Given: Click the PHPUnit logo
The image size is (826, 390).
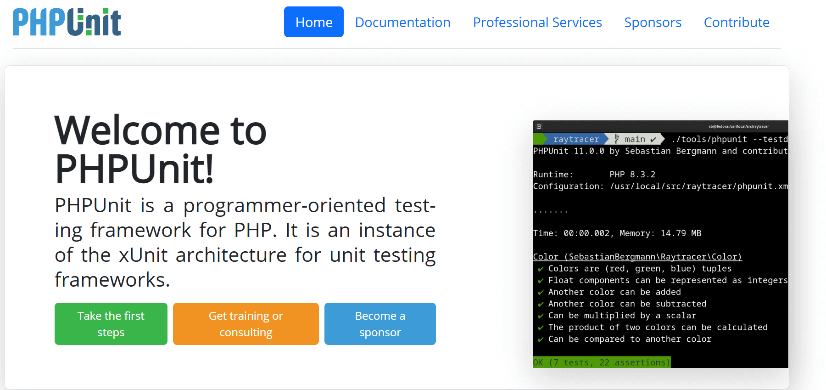Looking at the screenshot, I should pyautogui.click(x=67, y=22).
